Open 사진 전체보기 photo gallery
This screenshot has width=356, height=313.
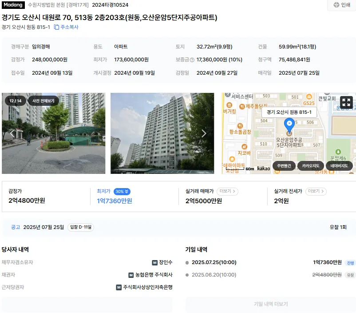point(43,101)
